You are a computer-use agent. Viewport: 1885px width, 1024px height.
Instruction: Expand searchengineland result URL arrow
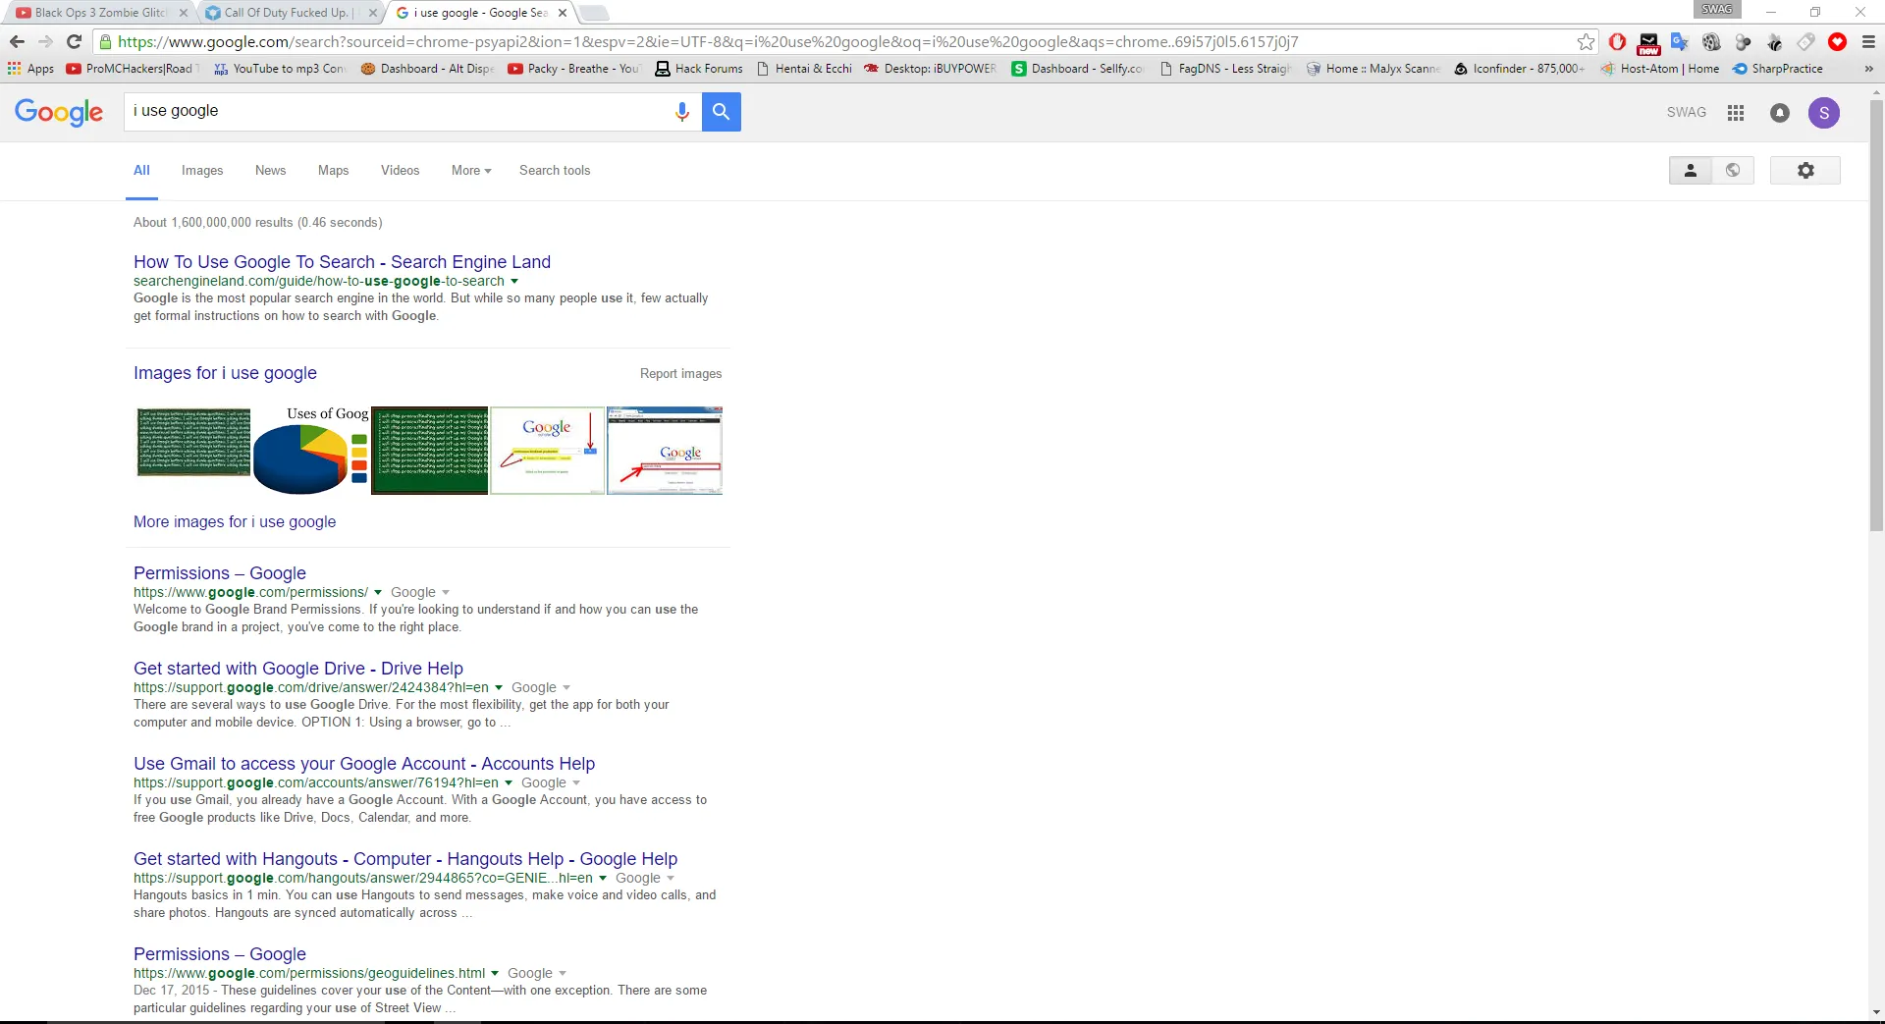click(x=514, y=282)
